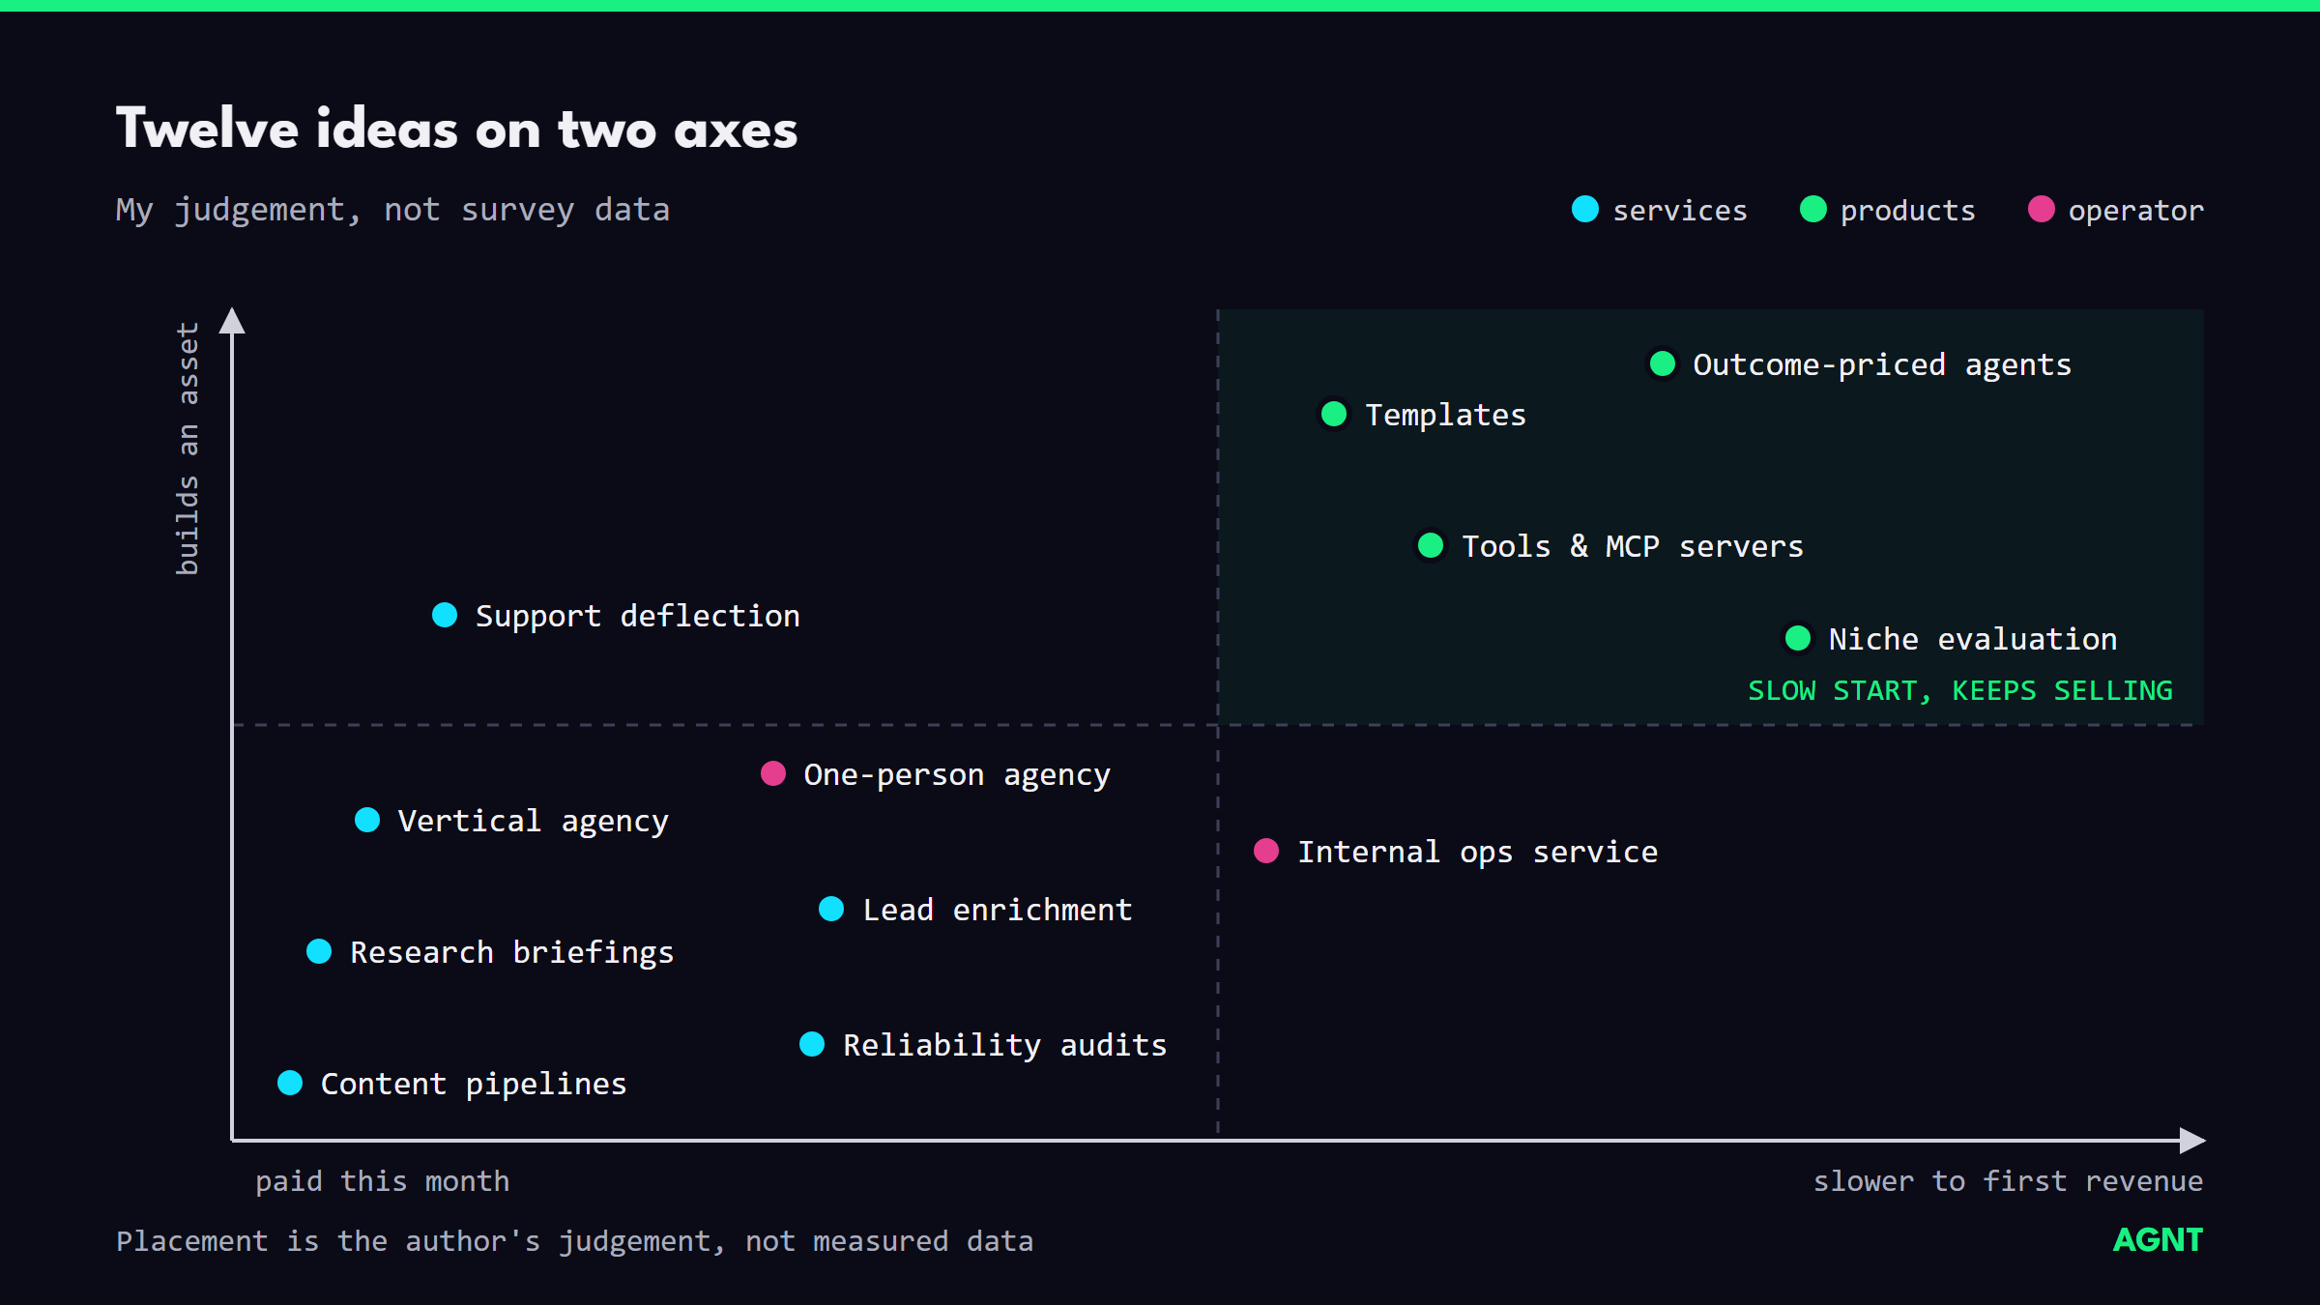Click the 'SLOW START, KEEPS SELLING' caption
The image size is (2320, 1305).
[x=1960, y=691]
